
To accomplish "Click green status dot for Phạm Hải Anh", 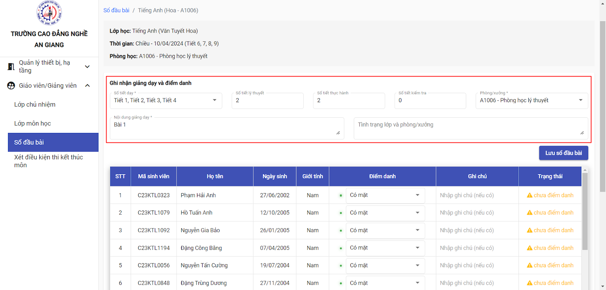I will 341,196.
